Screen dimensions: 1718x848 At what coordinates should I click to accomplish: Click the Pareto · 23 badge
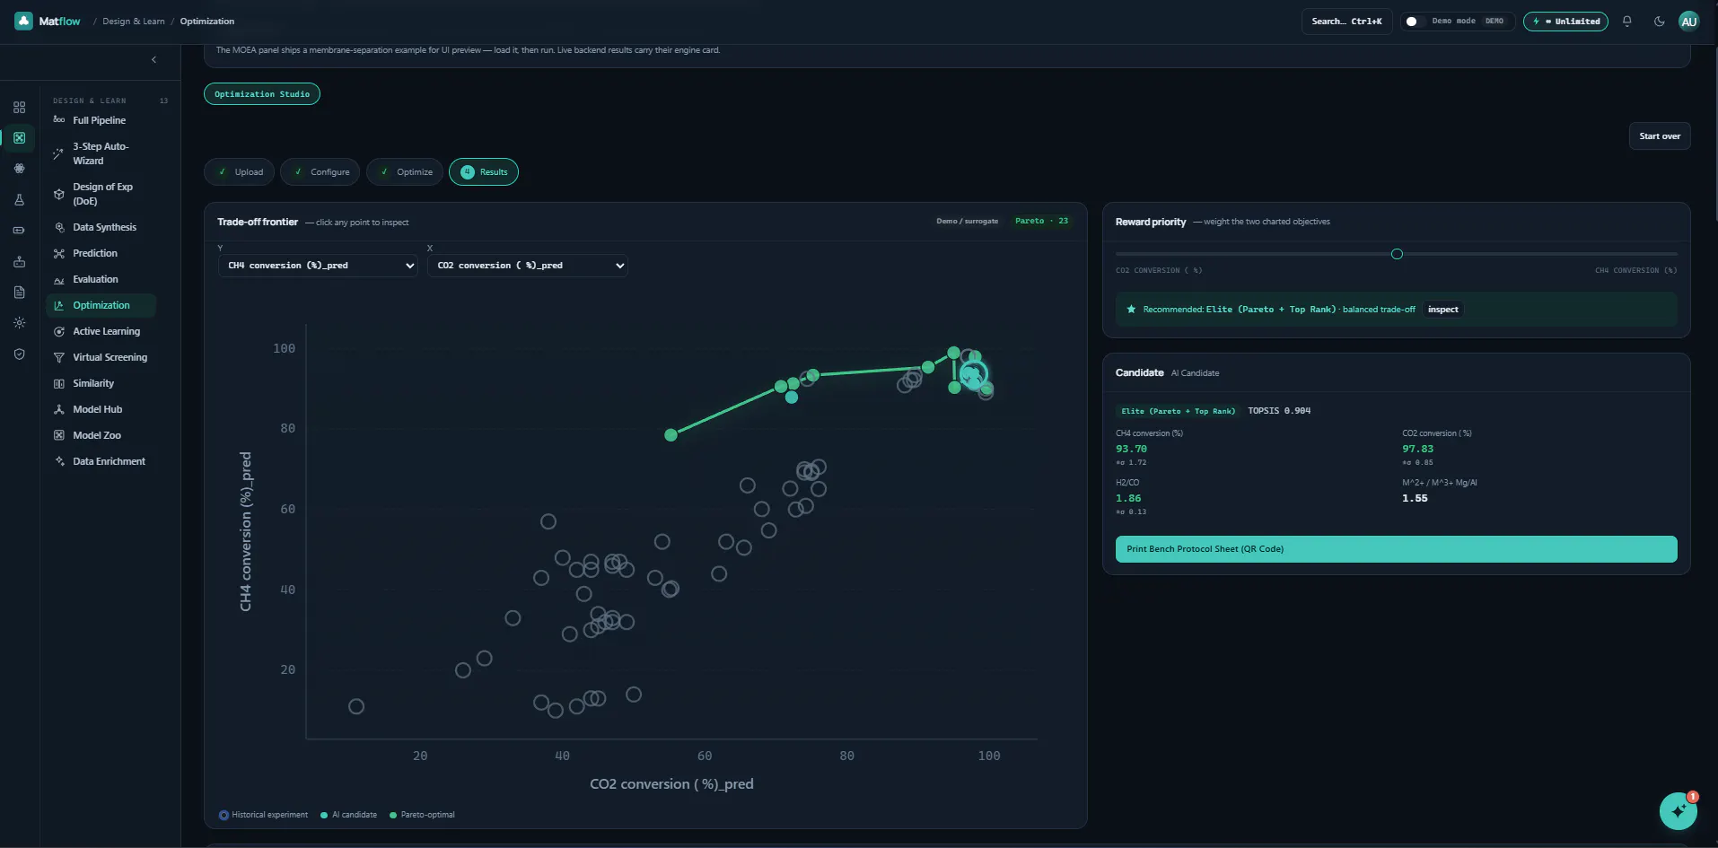(1042, 221)
